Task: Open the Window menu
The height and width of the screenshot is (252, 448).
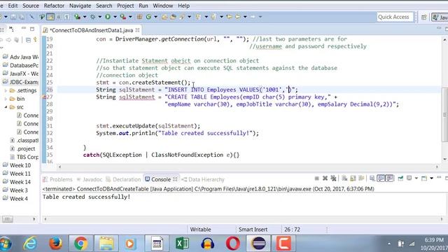Action: [x=163, y=6]
